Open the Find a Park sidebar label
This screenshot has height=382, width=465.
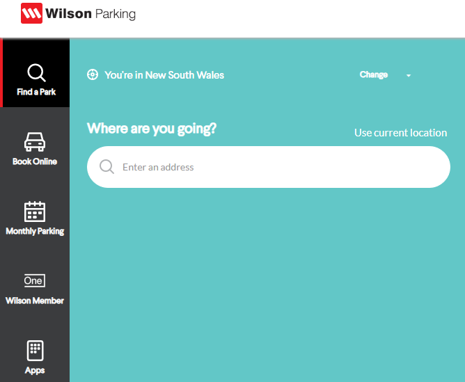pyautogui.click(x=36, y=92)
